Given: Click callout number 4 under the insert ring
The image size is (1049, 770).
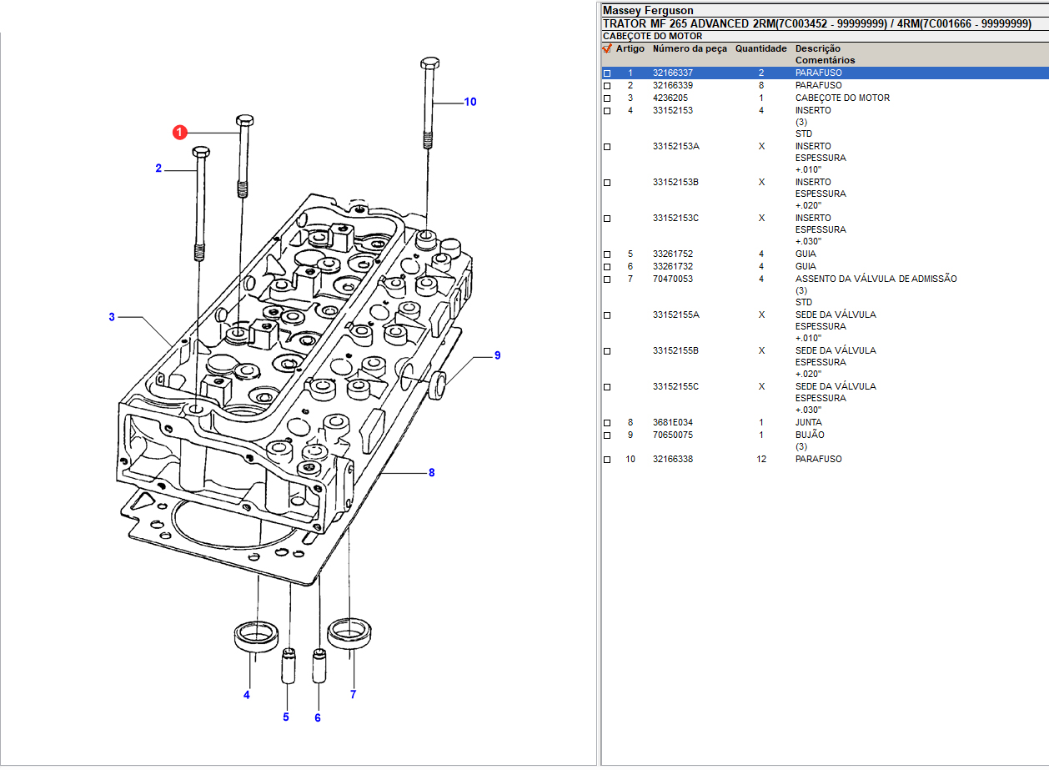Looking at the screenshot, I should pos(246,695).
